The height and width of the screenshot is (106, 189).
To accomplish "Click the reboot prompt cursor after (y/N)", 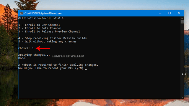I will (86, 69).
